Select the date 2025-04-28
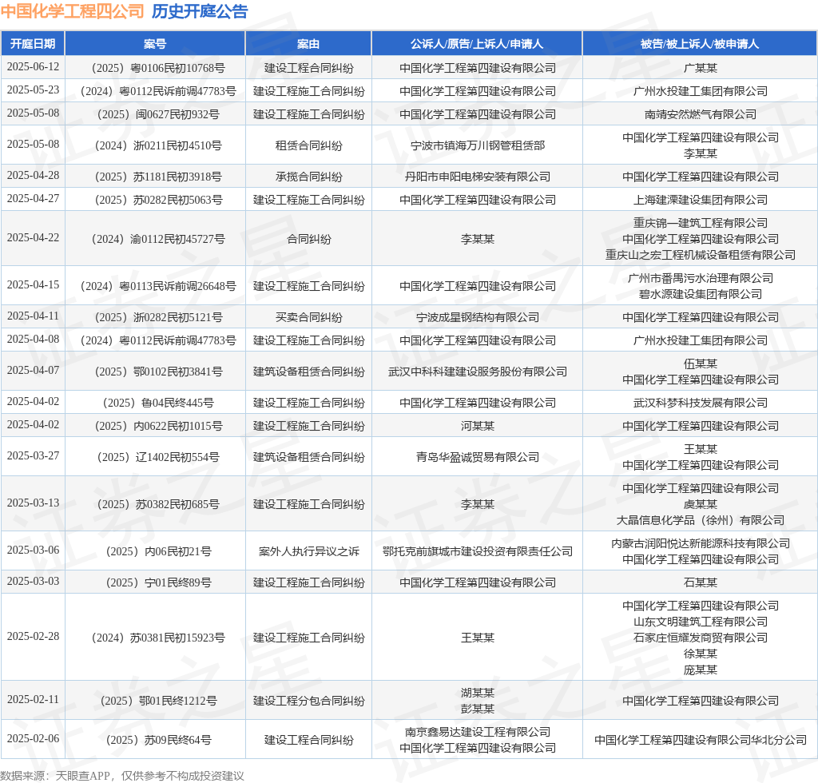818x783 pixels. pos(33,175)
